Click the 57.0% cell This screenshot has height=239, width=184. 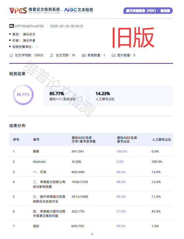pos(121,211)
